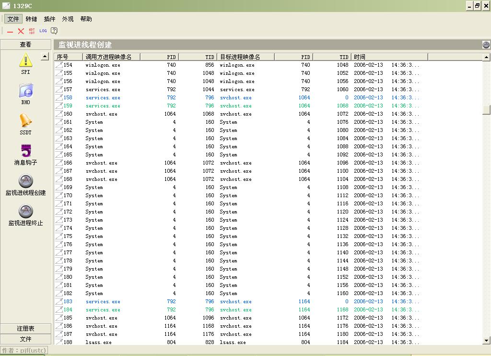
Task: Click the LOG toolbar icon
Action: click(43, 31)
